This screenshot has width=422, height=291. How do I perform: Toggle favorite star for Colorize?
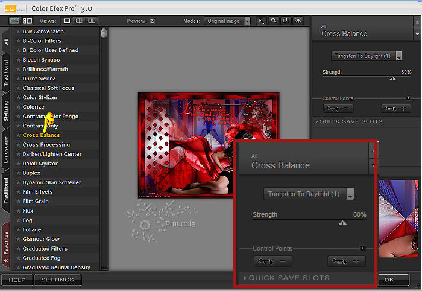coord(18,107)
